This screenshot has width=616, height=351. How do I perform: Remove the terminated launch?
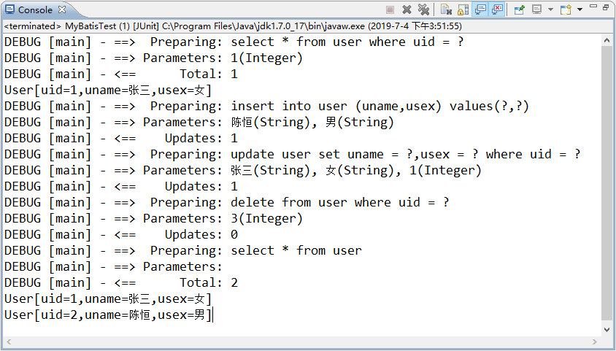click(407, 9)
